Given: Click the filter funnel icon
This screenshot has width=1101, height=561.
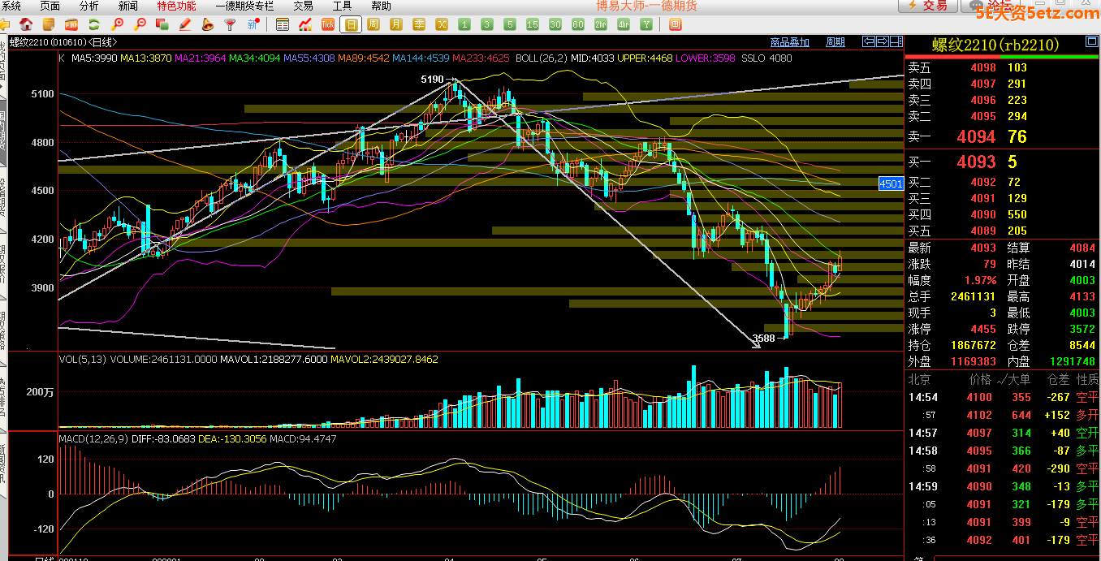Looking at the screenshot, I should click(x=231, y=24).
